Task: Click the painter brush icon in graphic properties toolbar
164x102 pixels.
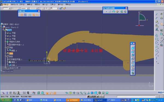Action: 61,8
